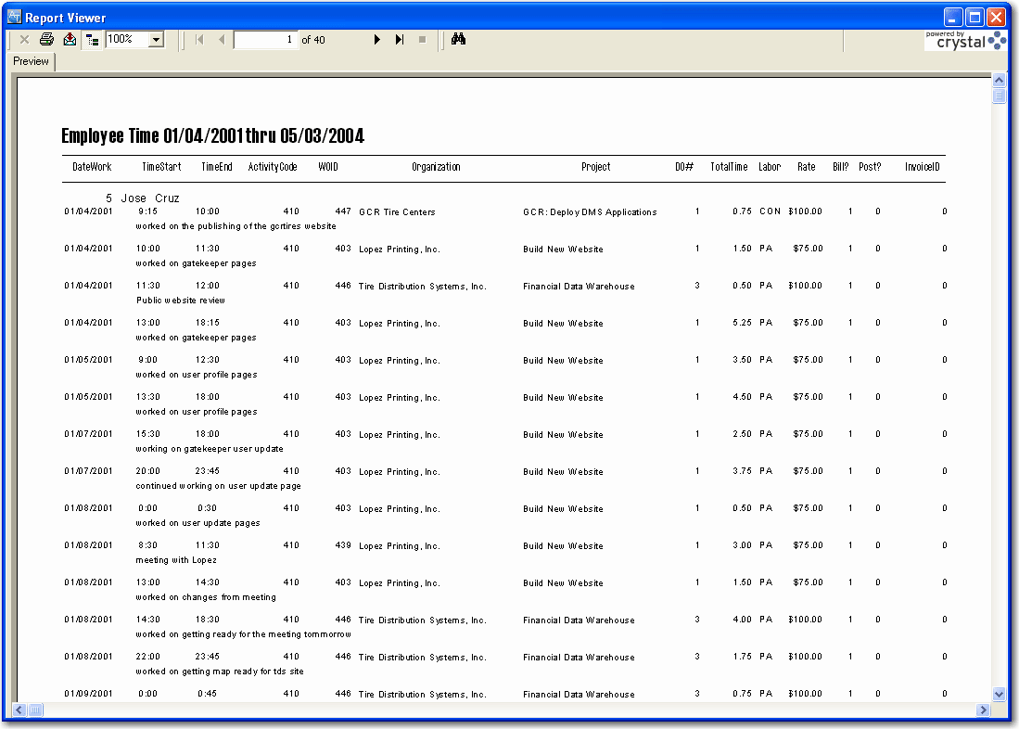Click the Bill? column header
Image resolution: width=1019 pixels, height=729 pixels.
point(841,167)
